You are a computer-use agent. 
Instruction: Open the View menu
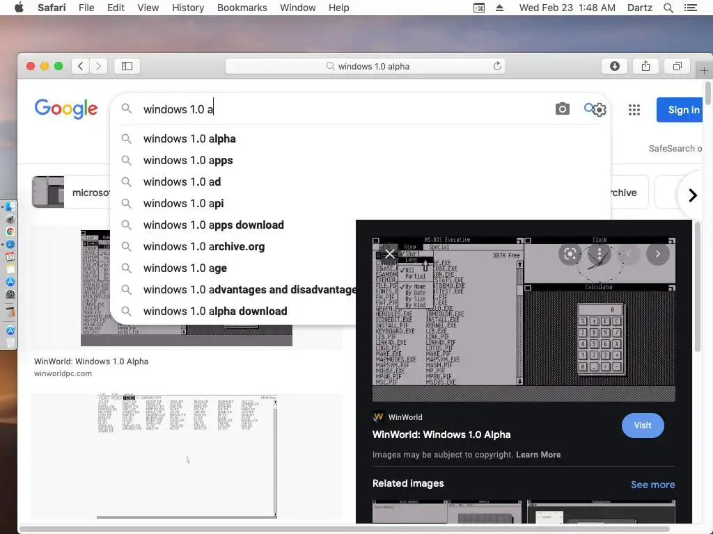click(148, 8)
